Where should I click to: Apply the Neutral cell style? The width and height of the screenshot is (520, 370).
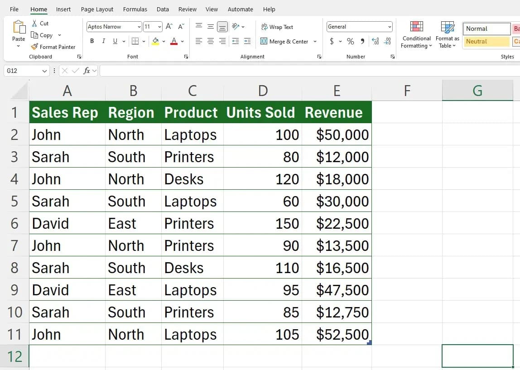[x=486, y=42]
